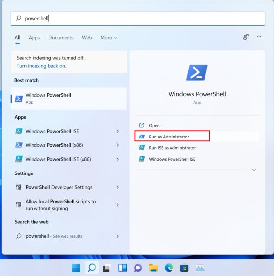Click the search options people icon
274x276 pixels.
246,37
